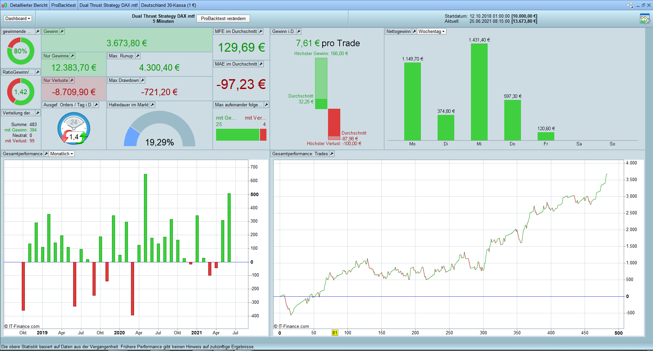The height and width of the screenshot is (351, 653).
Task: Click the red consecutive losses bar
Action: (x=263, y=135)
